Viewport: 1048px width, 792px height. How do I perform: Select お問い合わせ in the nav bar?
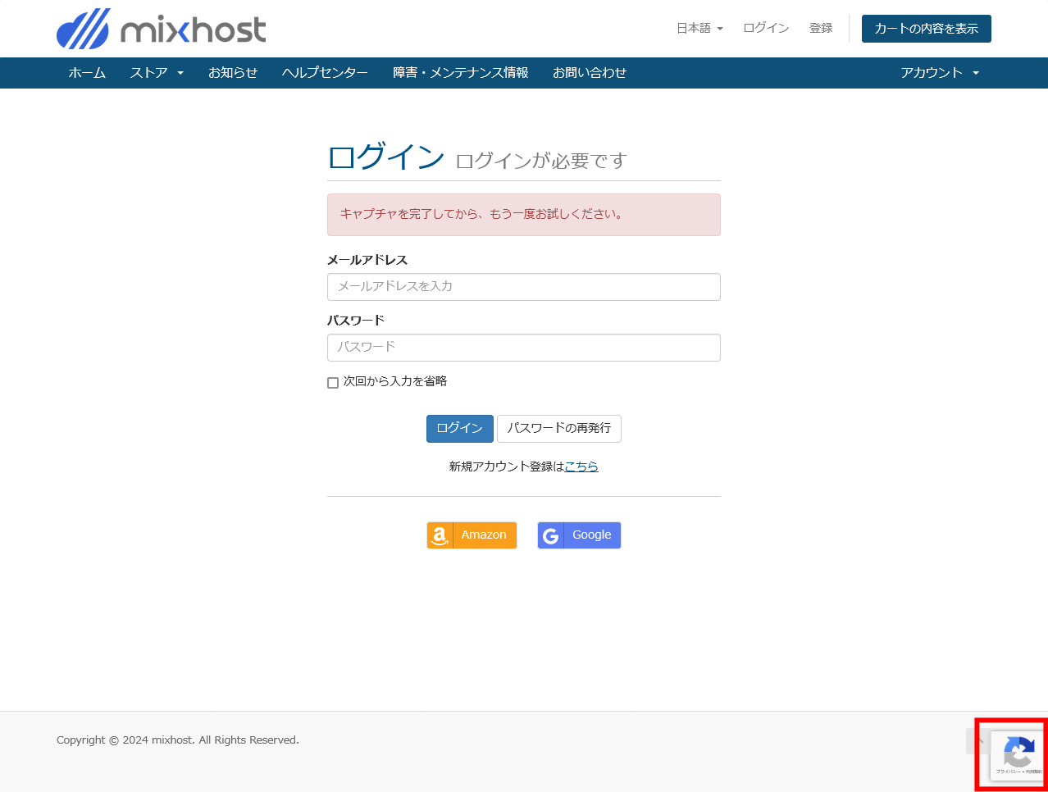590,73
